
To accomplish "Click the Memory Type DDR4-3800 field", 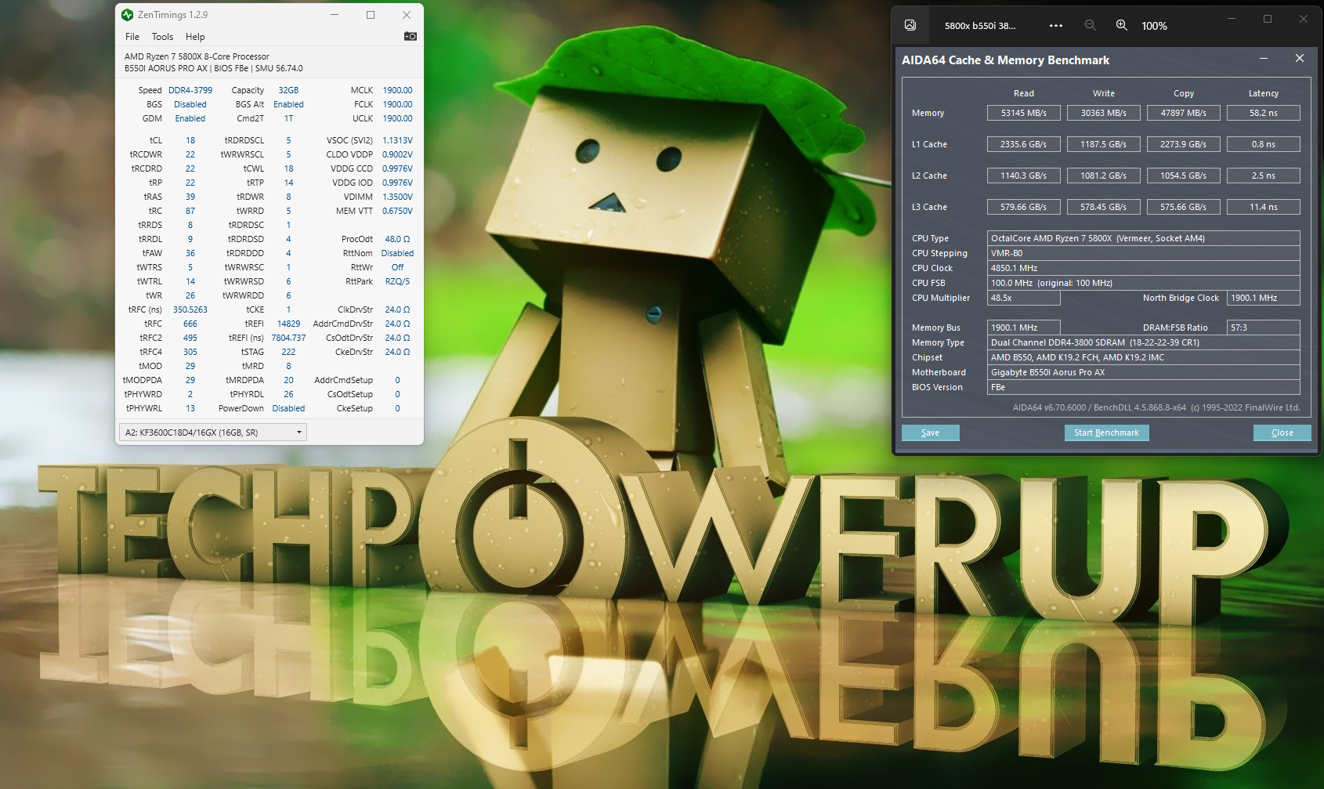I will (x=1144, y=342).
